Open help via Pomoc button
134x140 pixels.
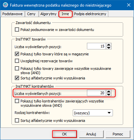(x=118, y=134)
